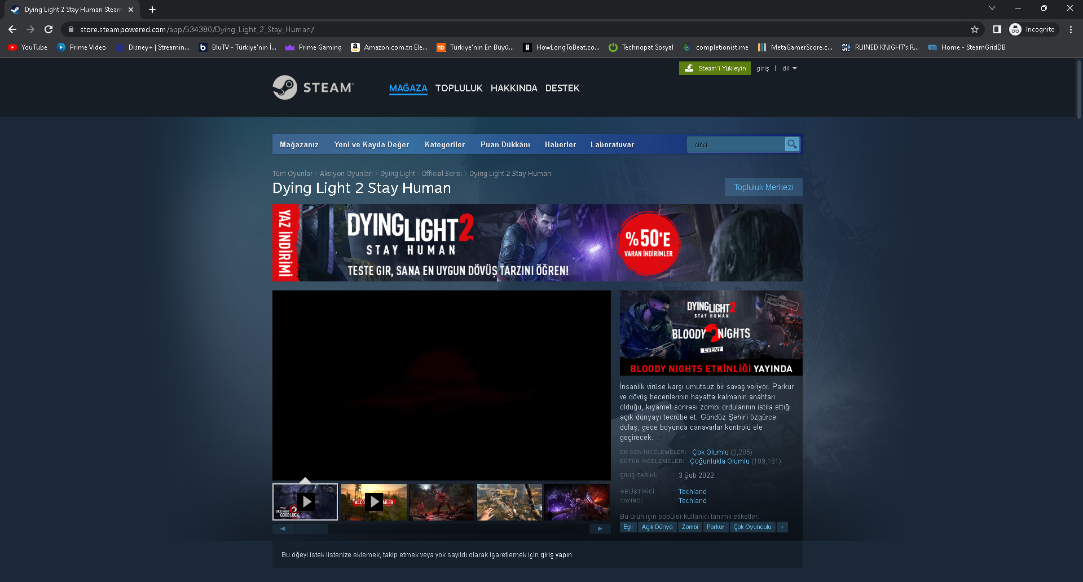Click the giriş login link
This screenshot has height=582, width=1083.
763,68
